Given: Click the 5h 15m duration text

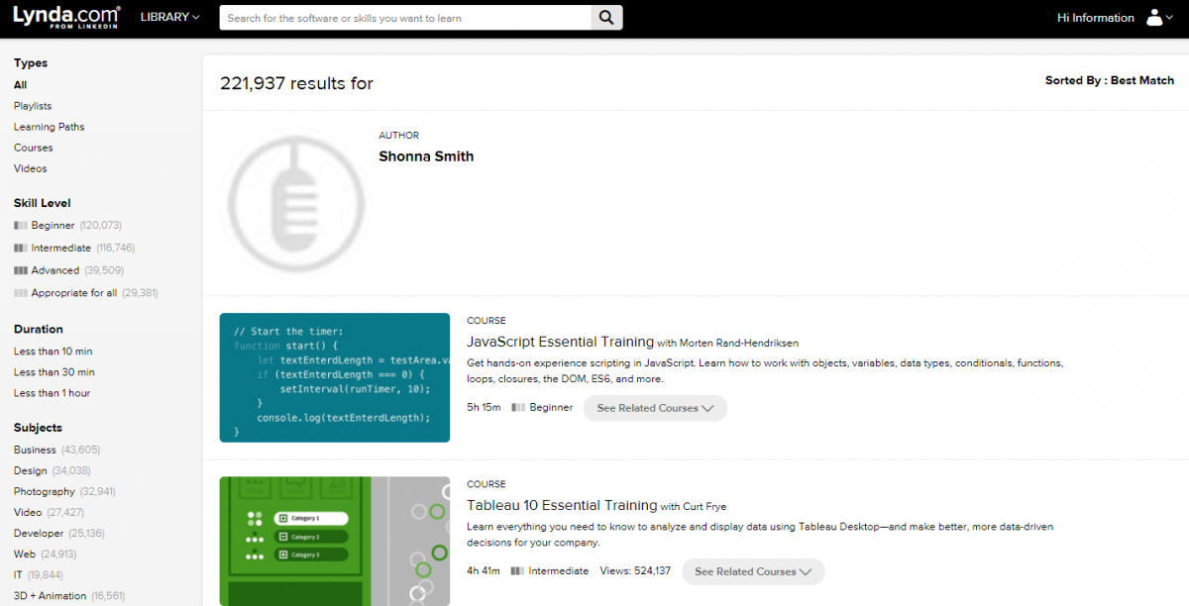Looking at the screenshot, I should click(484, 408).
